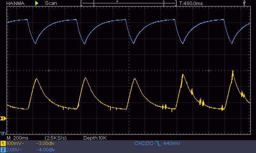The image size is (256, 153).
Task: Click the CH1 -3.00div offset value
Action: coord(45,143)
